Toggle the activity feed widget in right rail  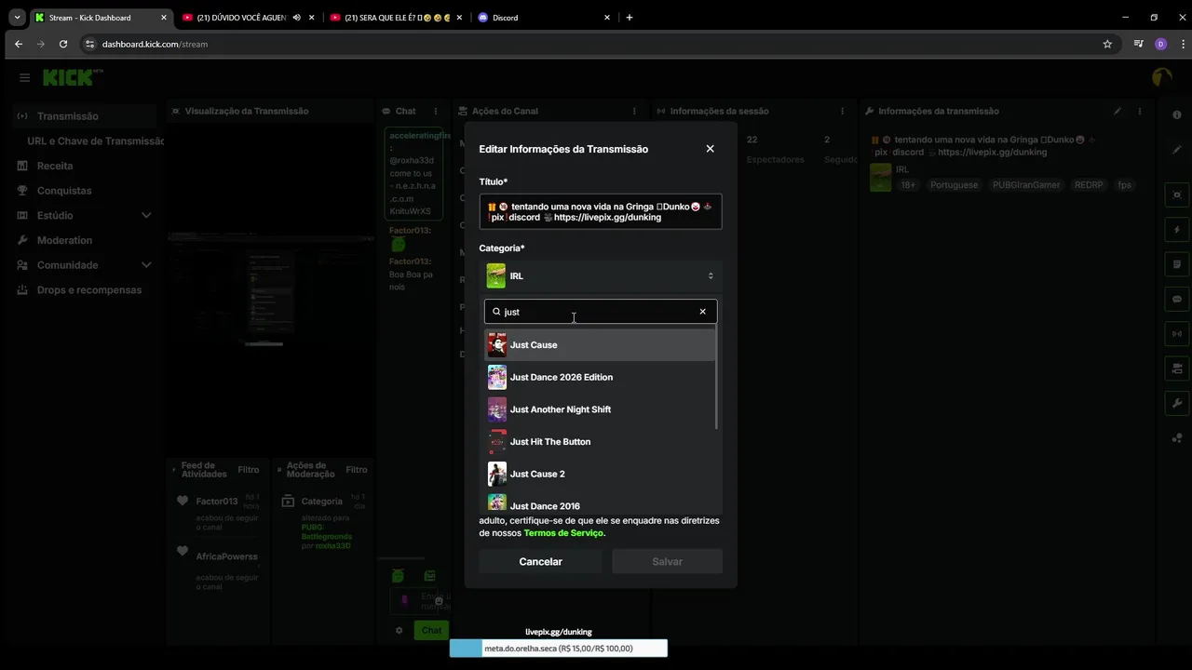(x=1177, y=264)
